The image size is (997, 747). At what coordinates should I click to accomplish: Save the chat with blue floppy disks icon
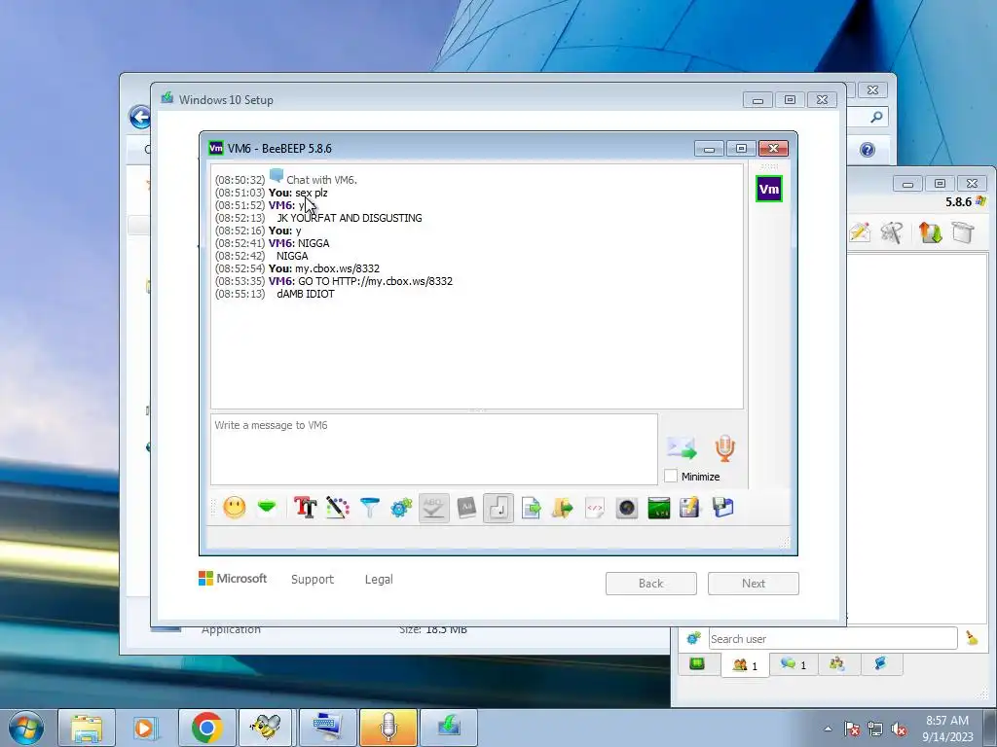723,508
